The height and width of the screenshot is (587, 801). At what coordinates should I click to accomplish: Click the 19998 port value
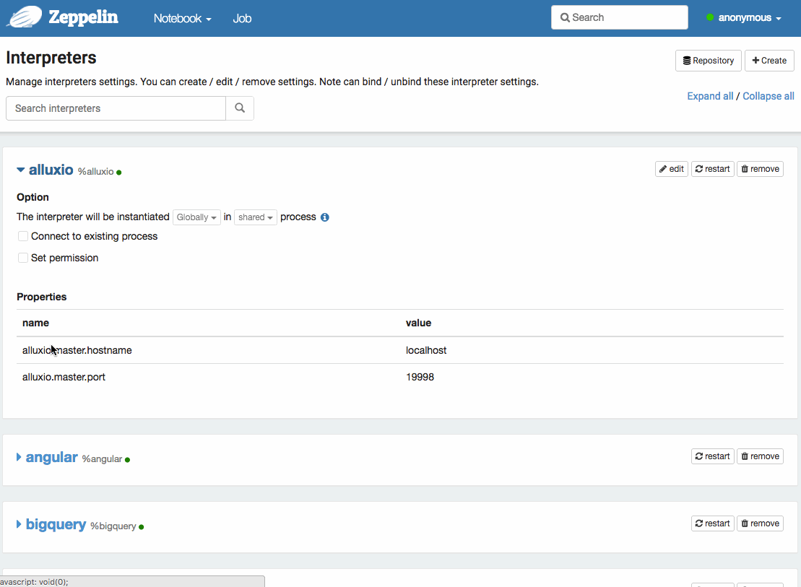pos(420,377)
